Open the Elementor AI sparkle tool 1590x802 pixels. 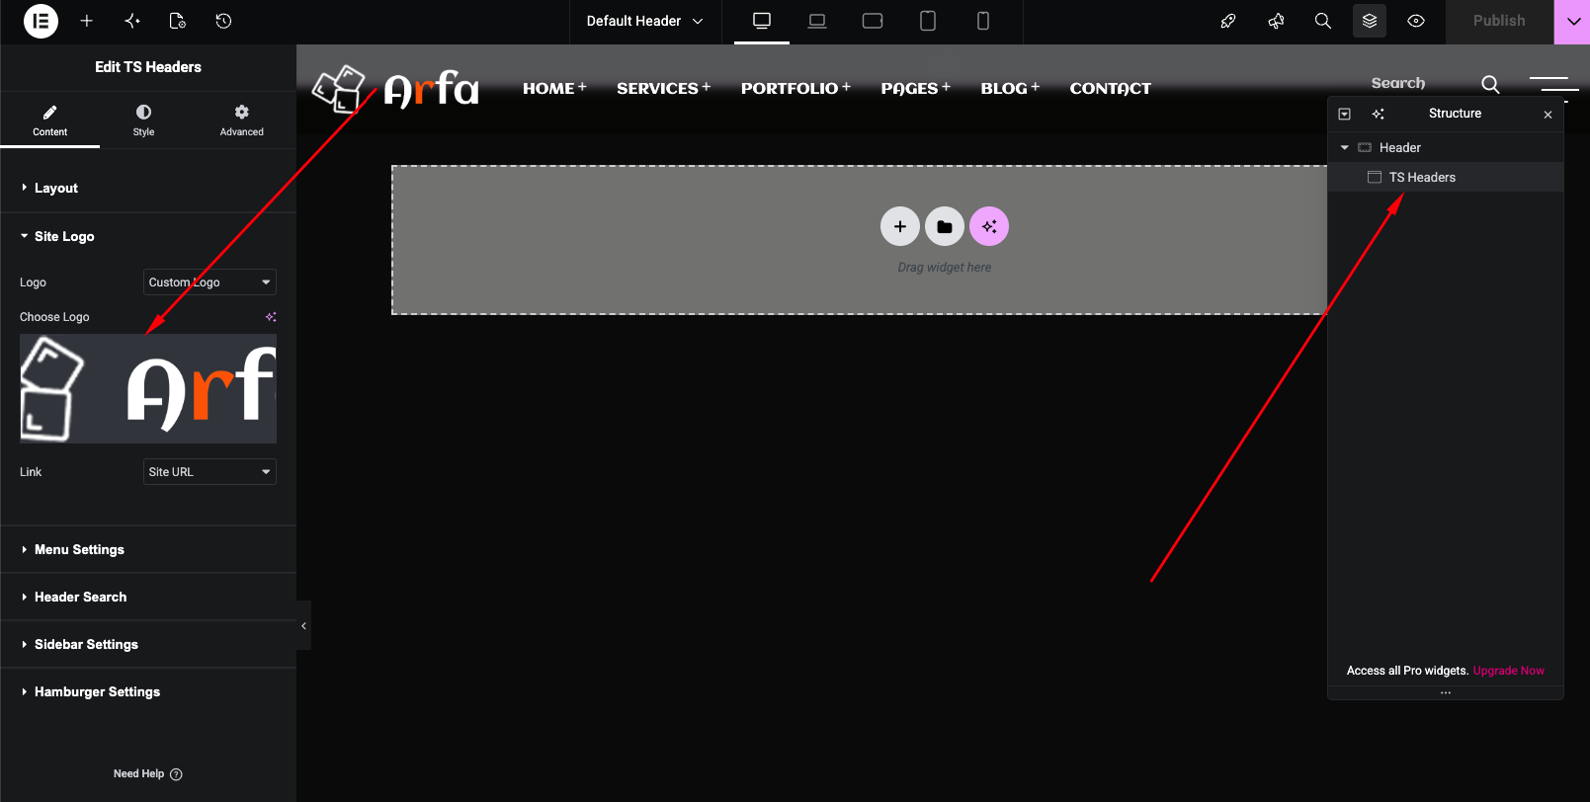click(132, 21)
